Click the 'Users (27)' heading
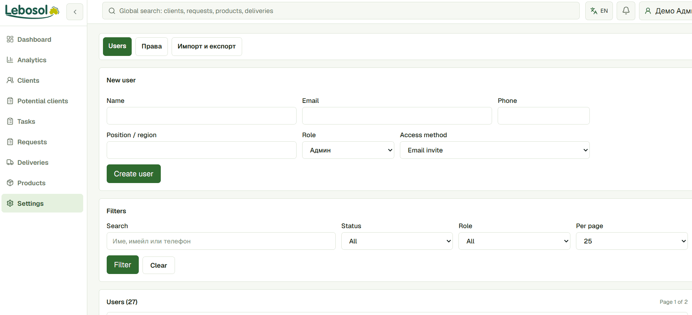Screen dimensions: 692x315 click(122, 302)
